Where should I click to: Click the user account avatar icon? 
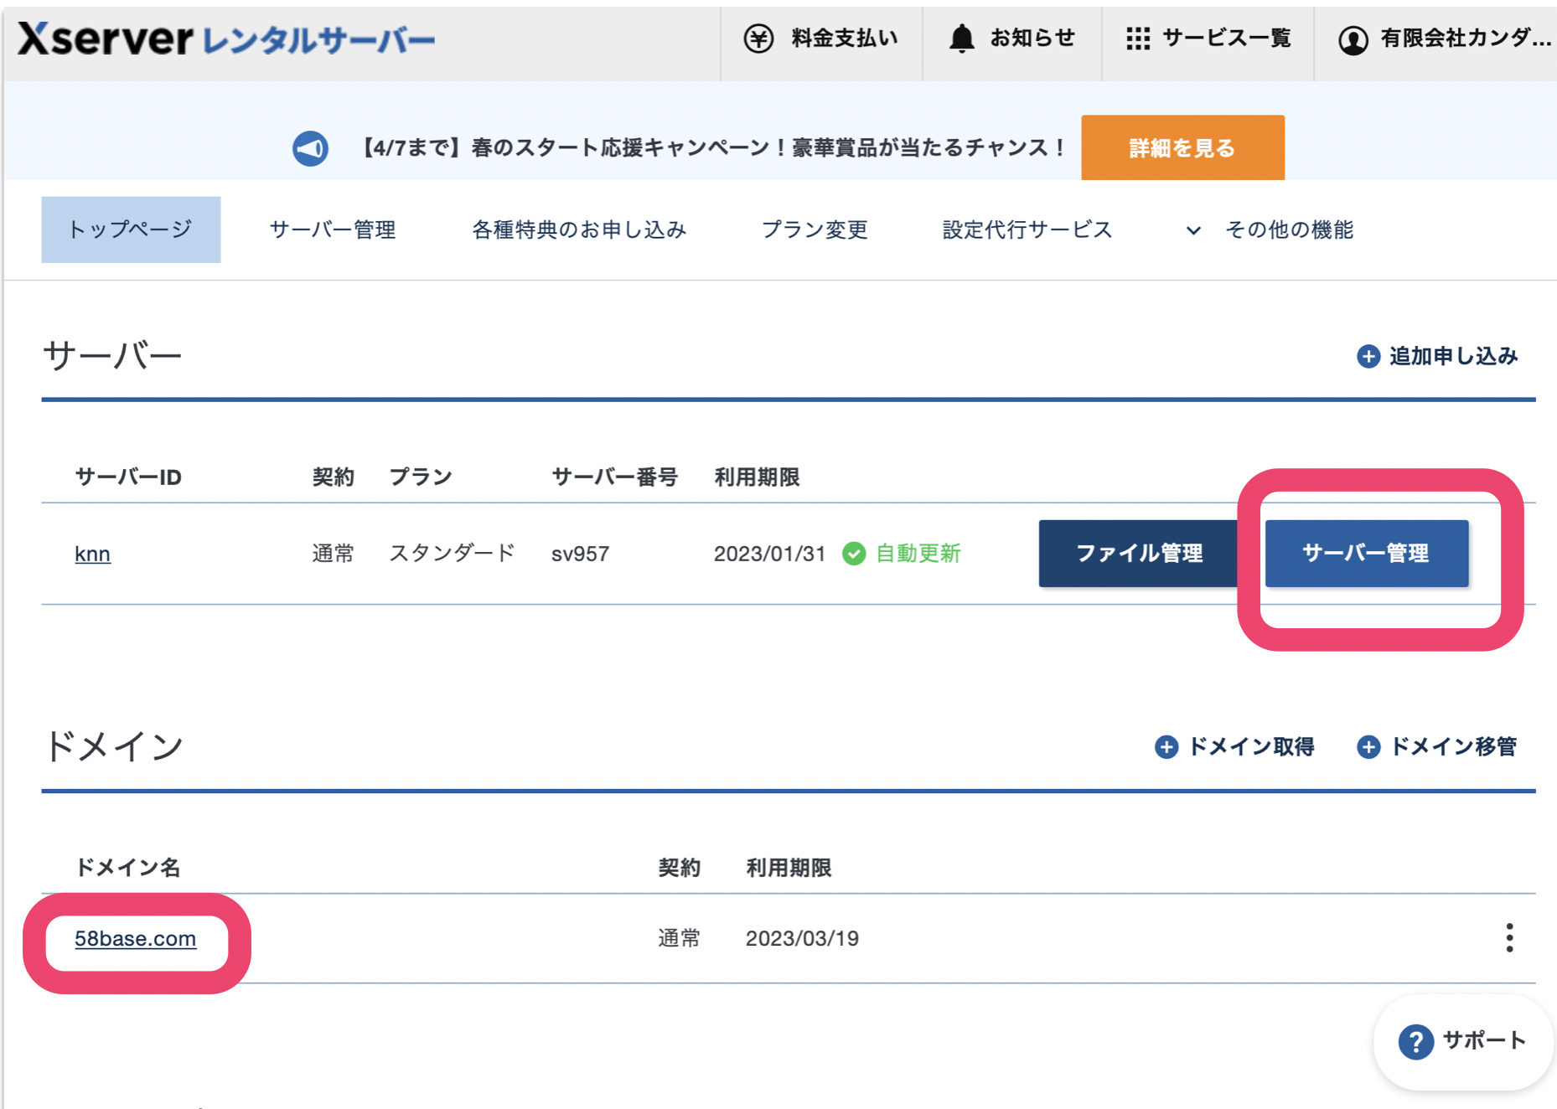click(x=1353, y=39)
